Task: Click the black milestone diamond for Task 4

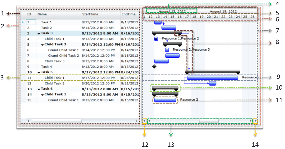Action: click(154, 66)
